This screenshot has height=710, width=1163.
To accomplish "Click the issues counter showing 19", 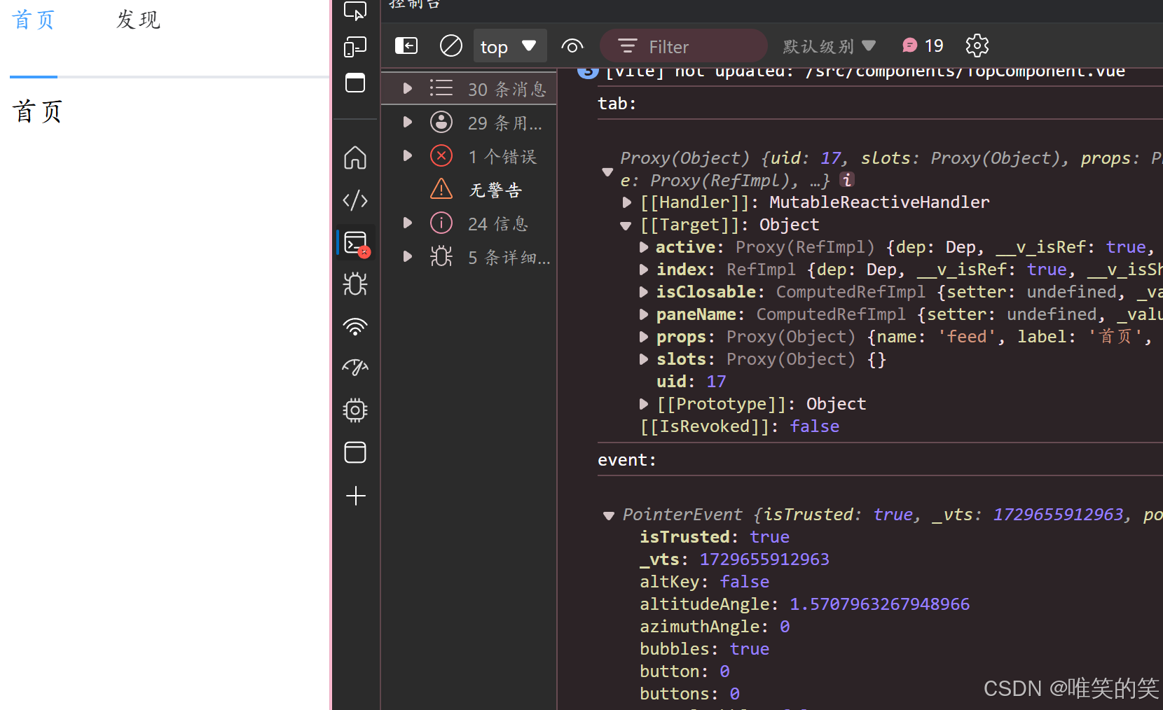I will pos(922,45).
